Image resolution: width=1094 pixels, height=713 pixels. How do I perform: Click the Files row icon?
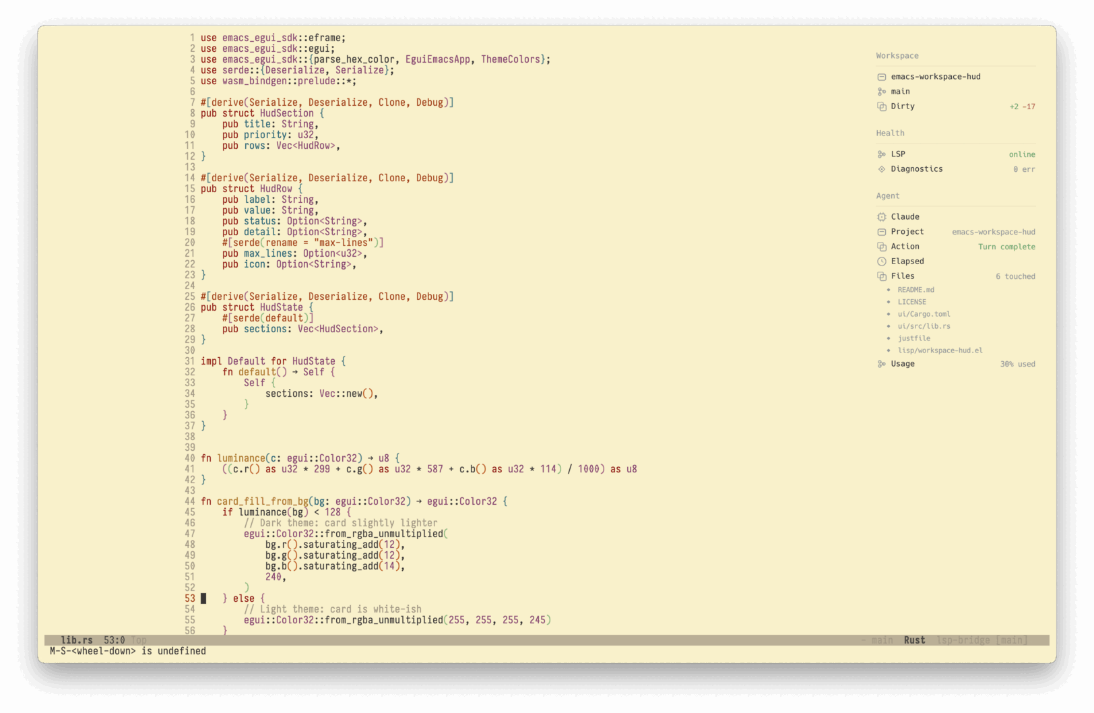point(881,276)
